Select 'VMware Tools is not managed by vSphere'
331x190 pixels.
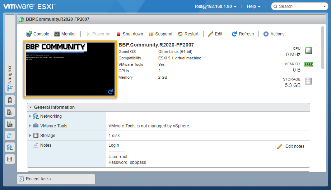click(x=149, y=126)
